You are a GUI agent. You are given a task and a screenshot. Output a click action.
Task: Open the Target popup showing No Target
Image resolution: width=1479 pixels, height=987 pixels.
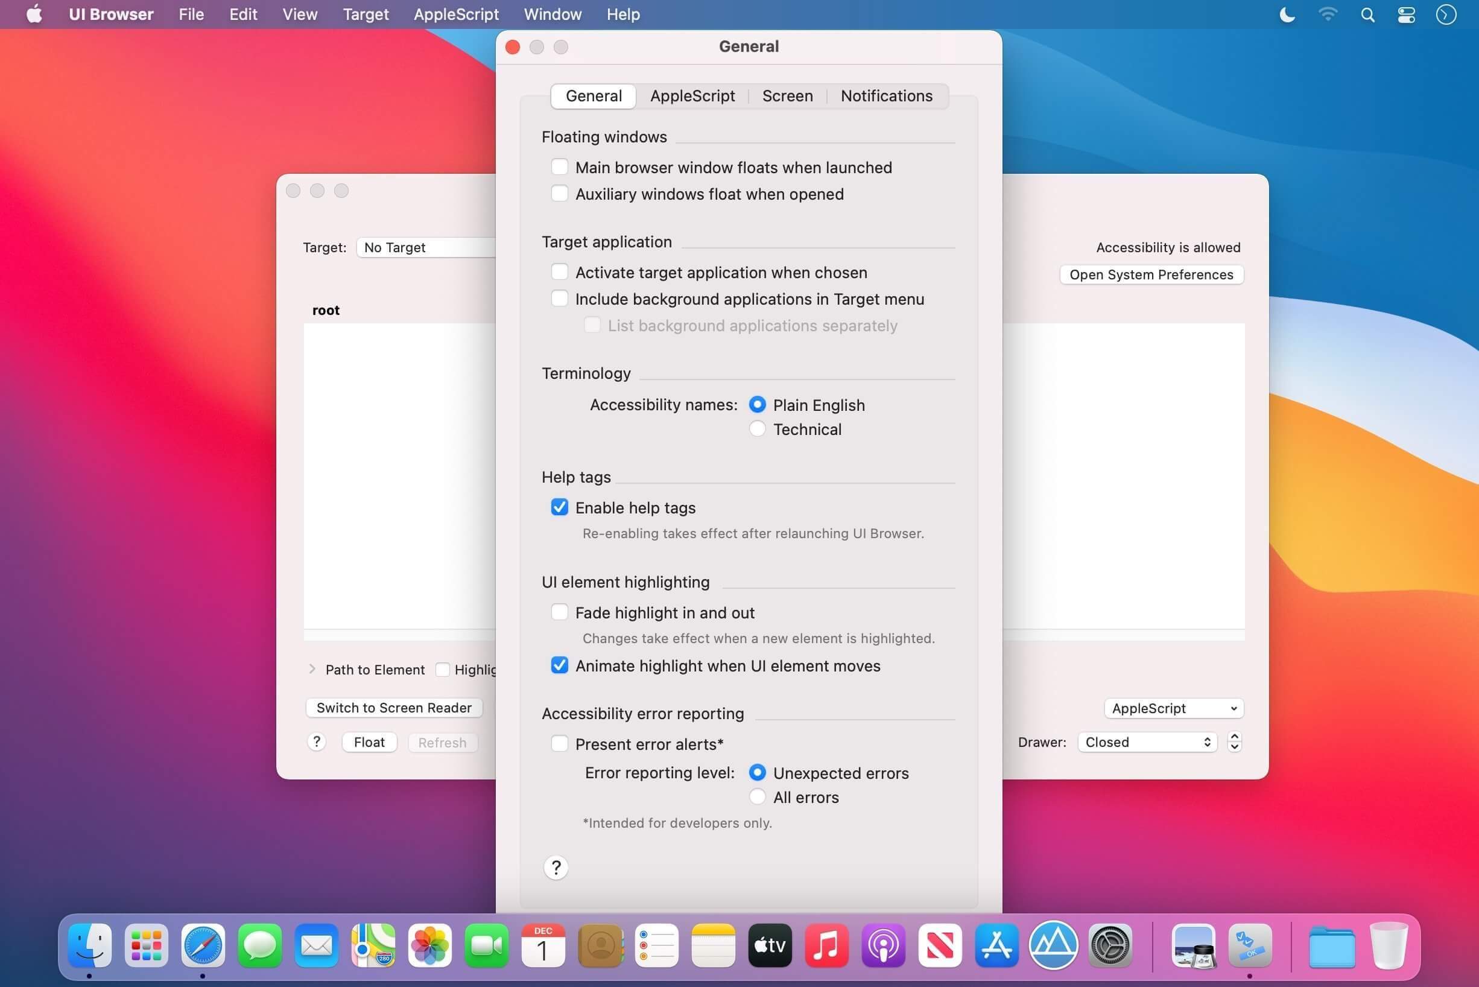click(x=426, y=247)
